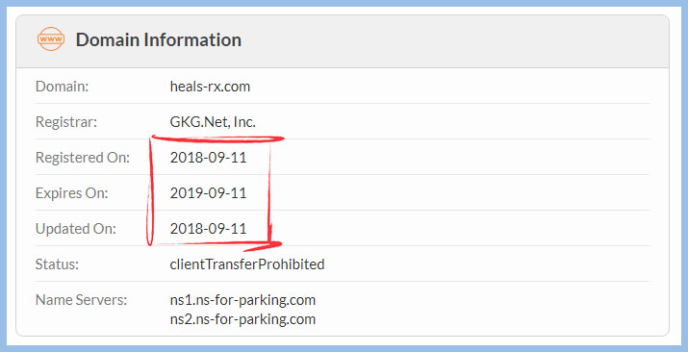Click the Updated On: label
This screenshot has height=352, width=688.
(x=75, y=228)
